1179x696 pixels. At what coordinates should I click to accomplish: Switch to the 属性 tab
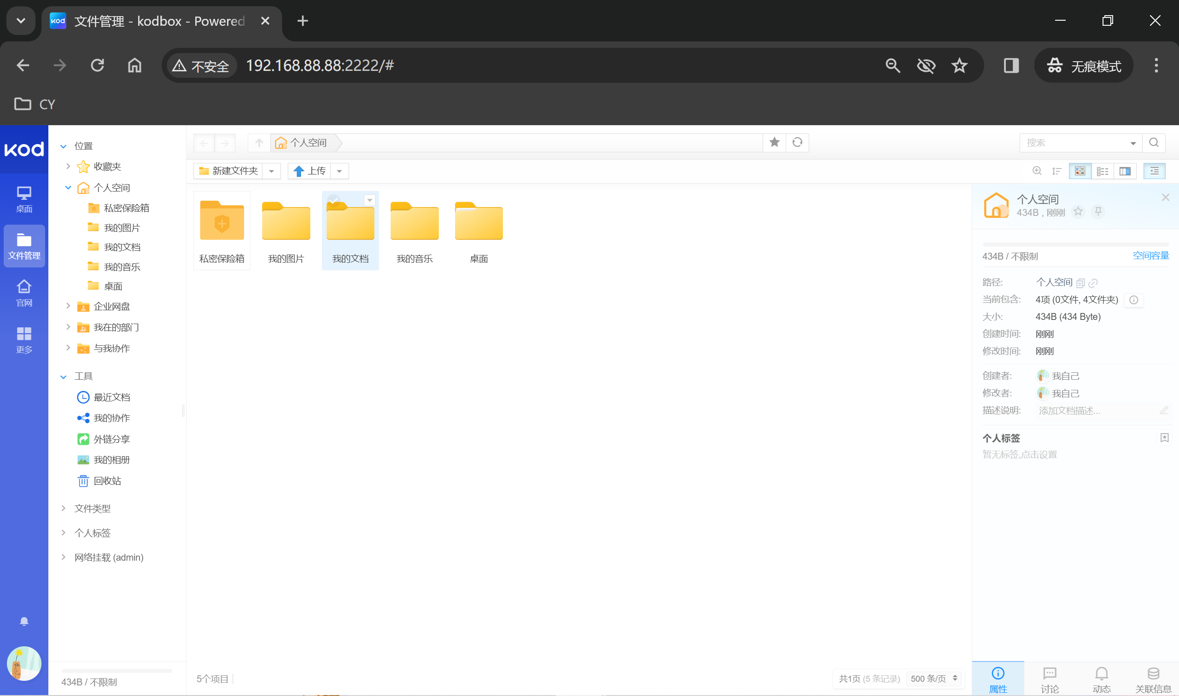point(998,679)
